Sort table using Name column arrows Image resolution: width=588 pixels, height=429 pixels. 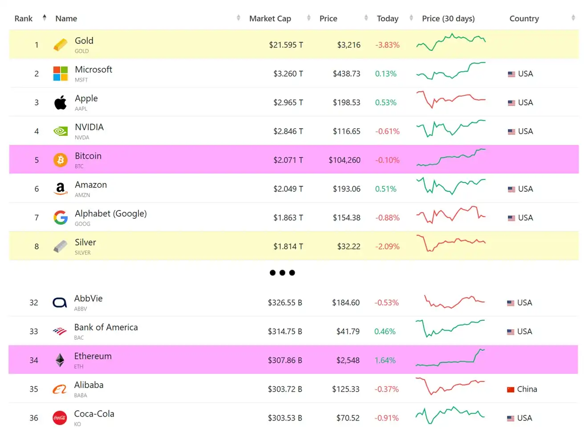pyautogui.click(x=239, y=18)
